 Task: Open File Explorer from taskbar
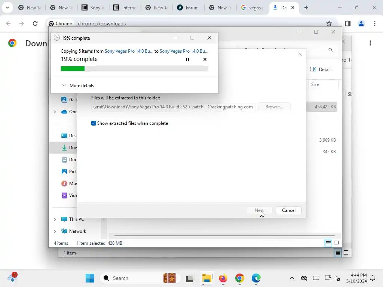[x=206, y=278]
